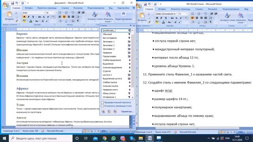
Task: Open the Office button menu in the left window
Action: point(6,5)
